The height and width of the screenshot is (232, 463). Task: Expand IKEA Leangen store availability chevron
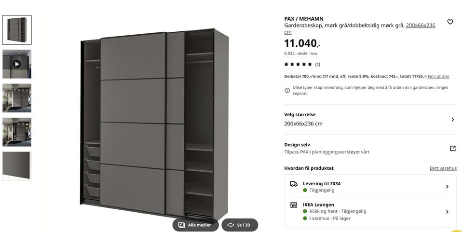coord(447,212)
